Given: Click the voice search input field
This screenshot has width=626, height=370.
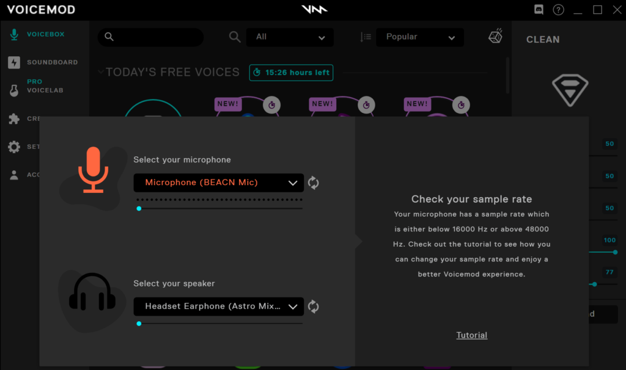Looking at the screenshot, I should coord(156,37).
